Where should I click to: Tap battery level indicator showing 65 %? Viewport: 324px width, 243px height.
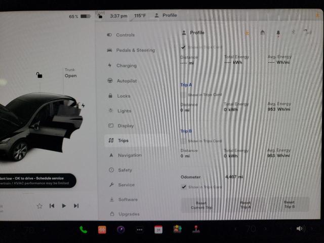[x=80, y=16]
